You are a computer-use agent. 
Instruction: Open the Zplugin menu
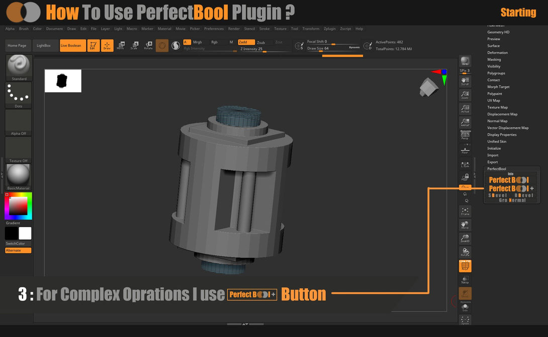pos(329,29)
